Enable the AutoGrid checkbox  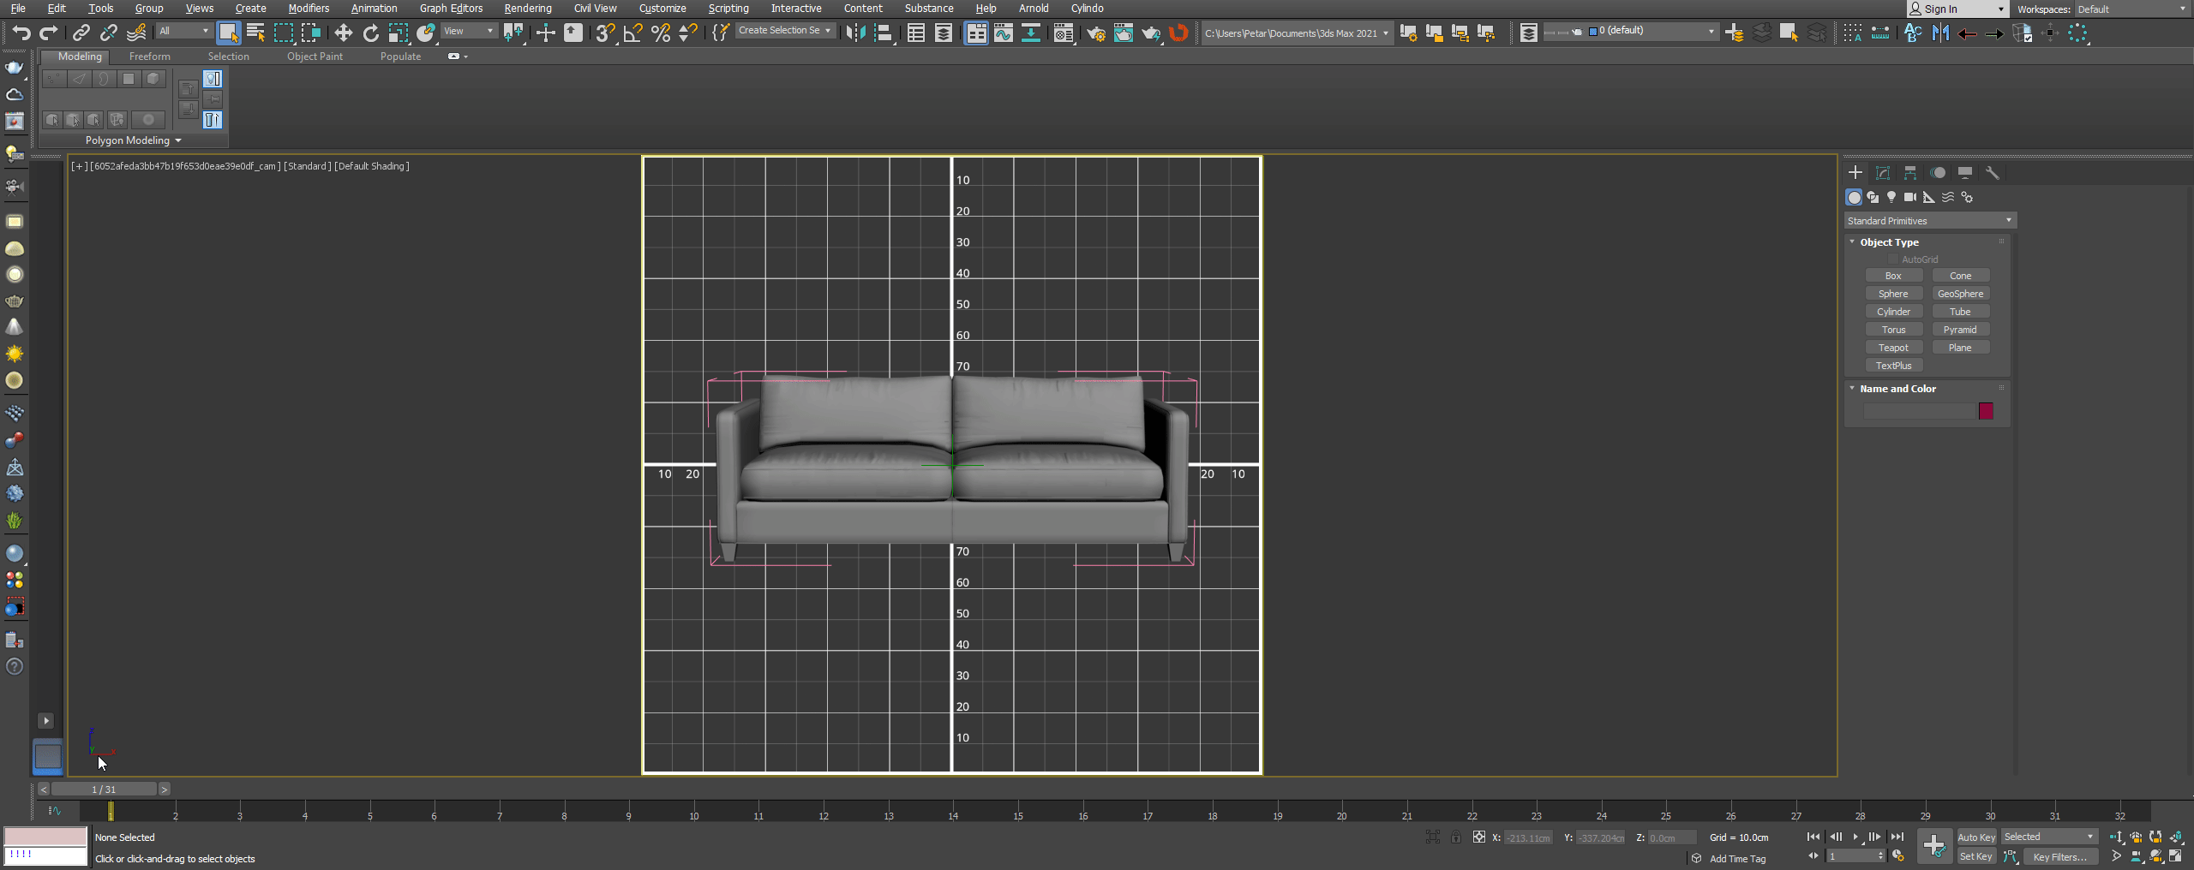click(1892, 259)
